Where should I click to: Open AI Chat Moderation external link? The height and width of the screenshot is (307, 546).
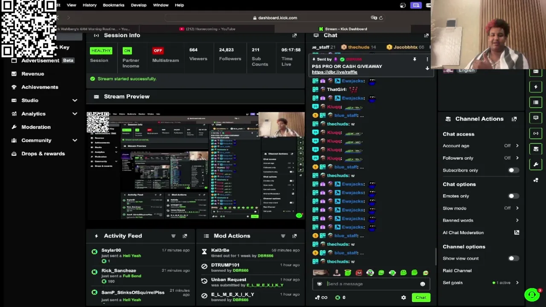[517, 232]
